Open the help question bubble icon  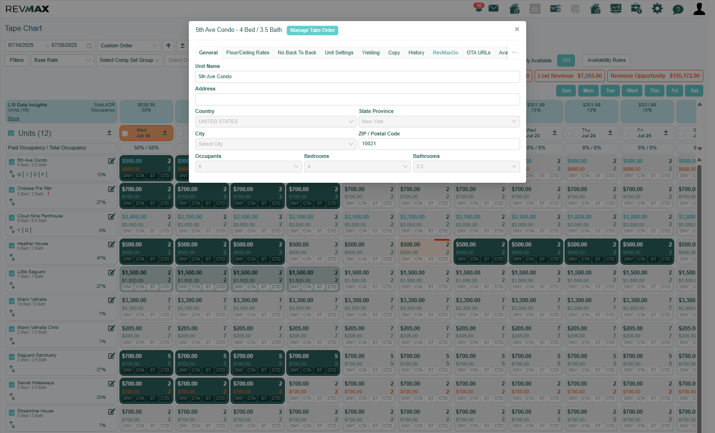(678, 9)
